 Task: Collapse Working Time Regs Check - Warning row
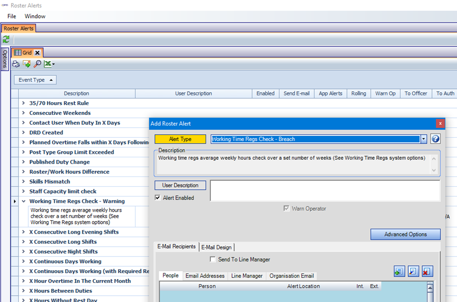click(x=23, y=201)
